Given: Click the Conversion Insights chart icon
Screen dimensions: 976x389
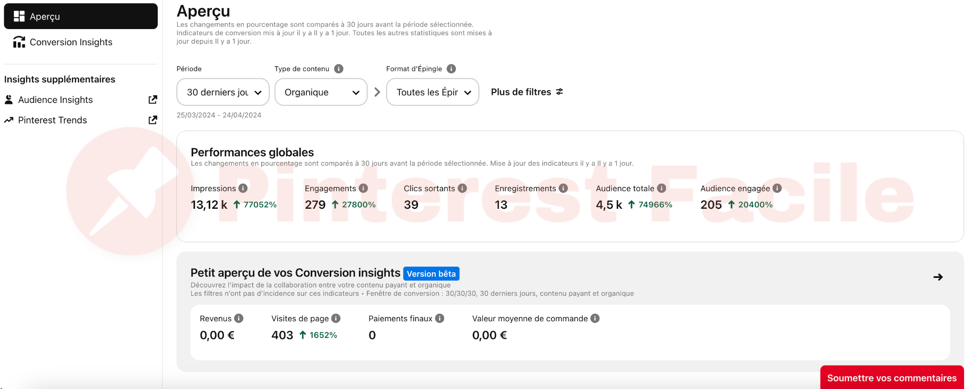Looking at the screenshot, I should click(x=19, y=42).
